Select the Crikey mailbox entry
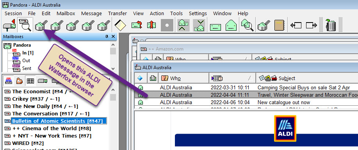 (x=32, y=99)
